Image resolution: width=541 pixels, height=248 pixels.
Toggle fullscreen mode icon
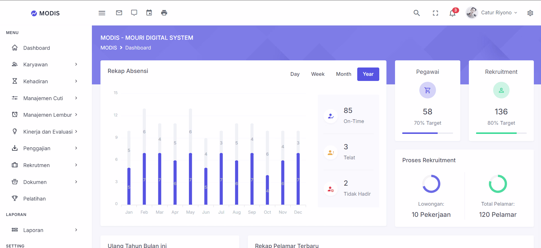pyautogui.click(x=435, y=13)
